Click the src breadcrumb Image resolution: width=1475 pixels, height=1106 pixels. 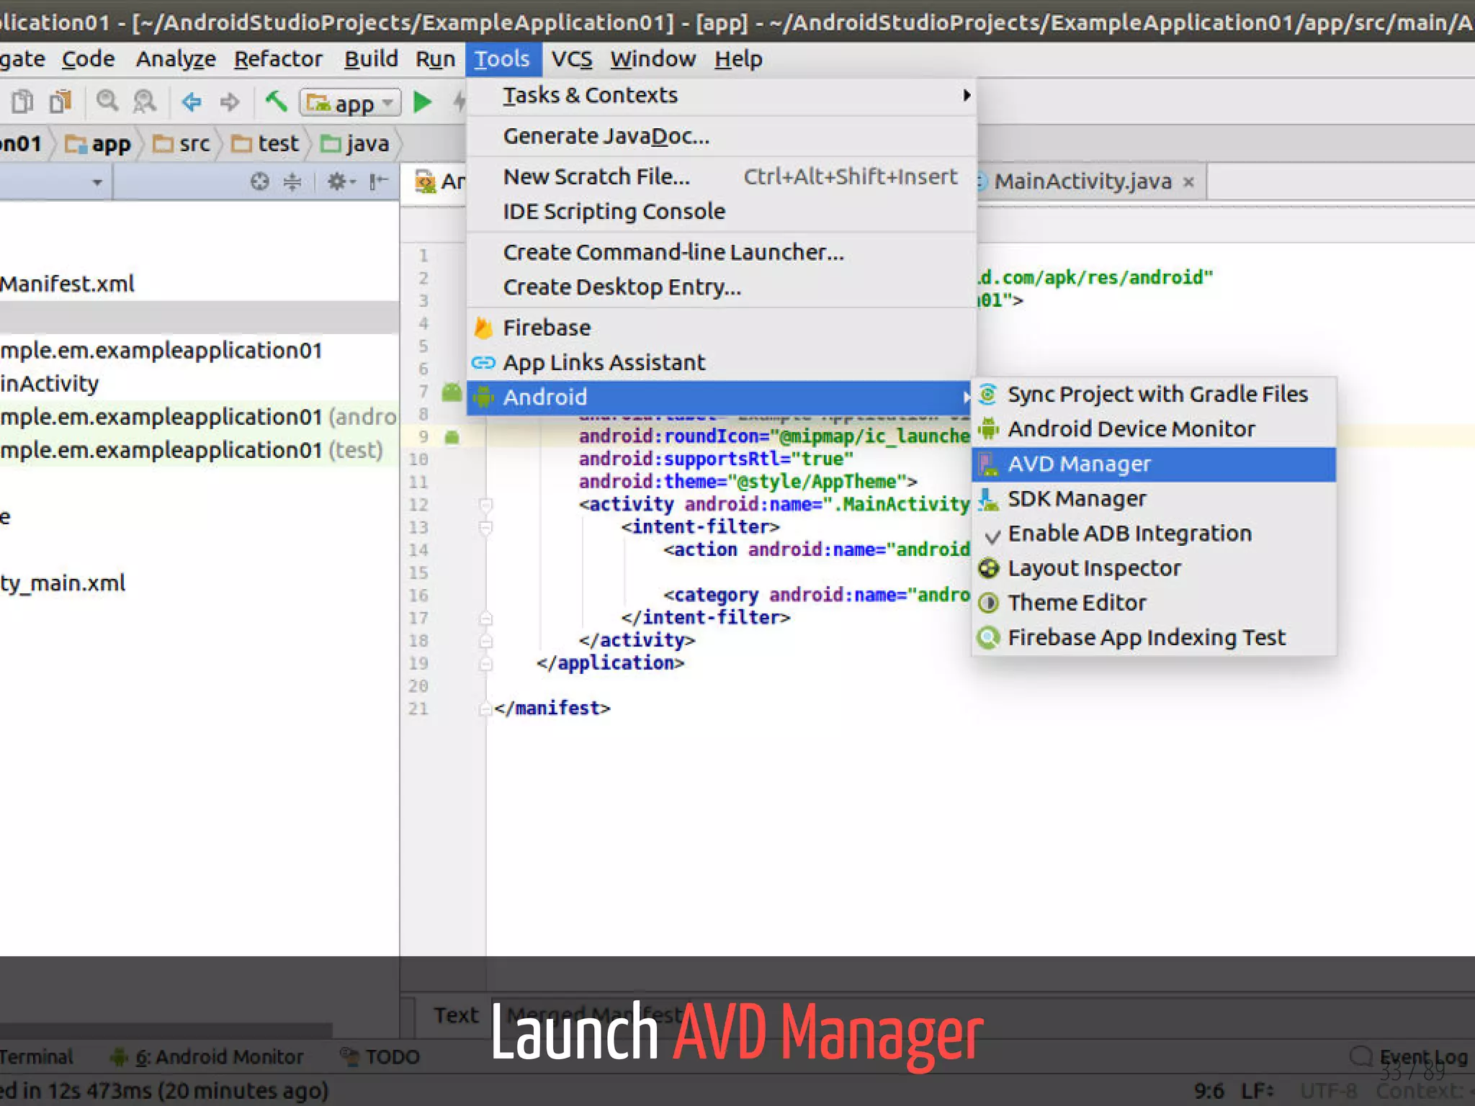(x=181, y=144)
